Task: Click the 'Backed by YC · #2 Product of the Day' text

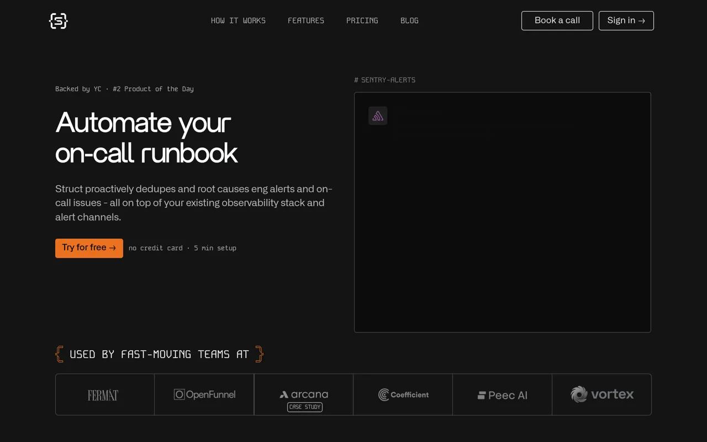Action: [x=124, y=89]
